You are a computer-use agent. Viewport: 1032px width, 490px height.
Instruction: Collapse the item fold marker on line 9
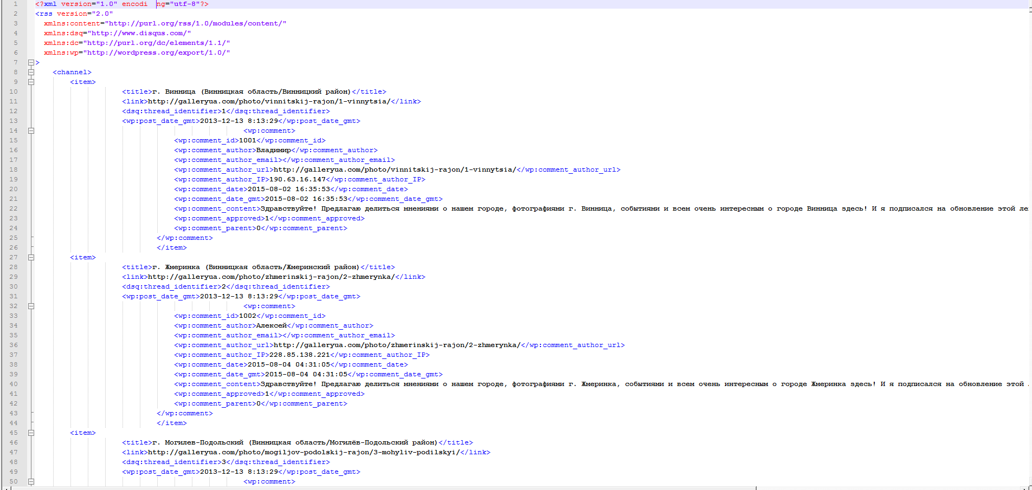click(x=31, y=82)
